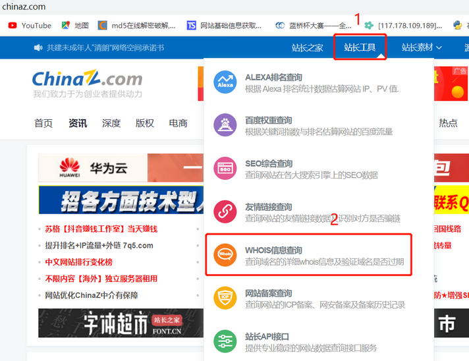Click the green API sliders icon

point(225,341)
